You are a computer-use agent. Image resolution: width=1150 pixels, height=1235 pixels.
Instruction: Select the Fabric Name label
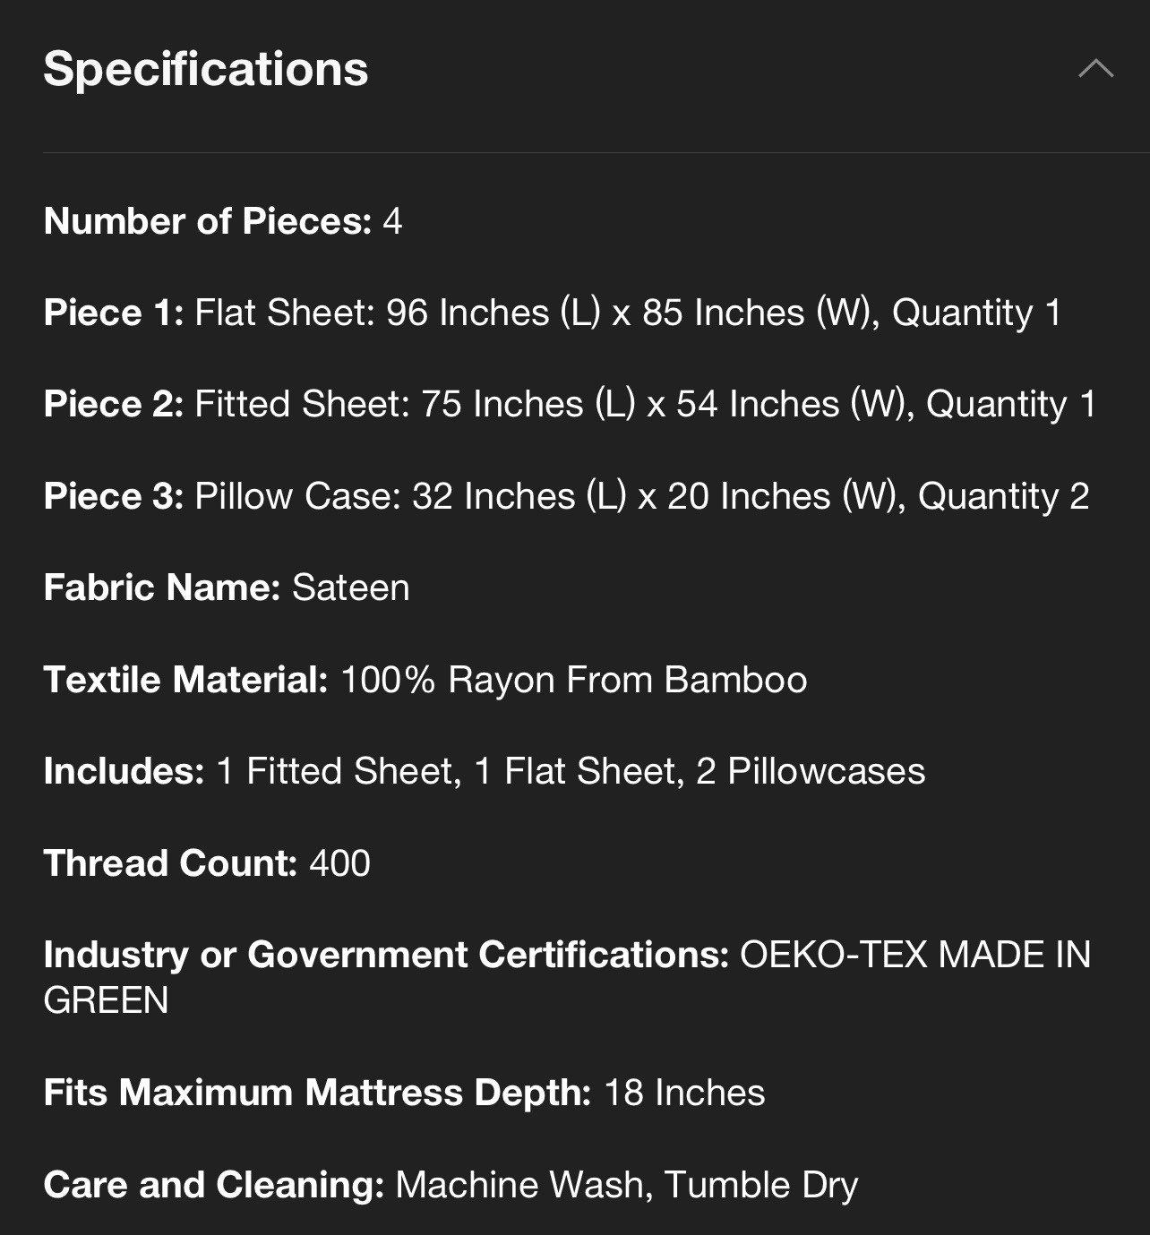[x=162, y=587]
